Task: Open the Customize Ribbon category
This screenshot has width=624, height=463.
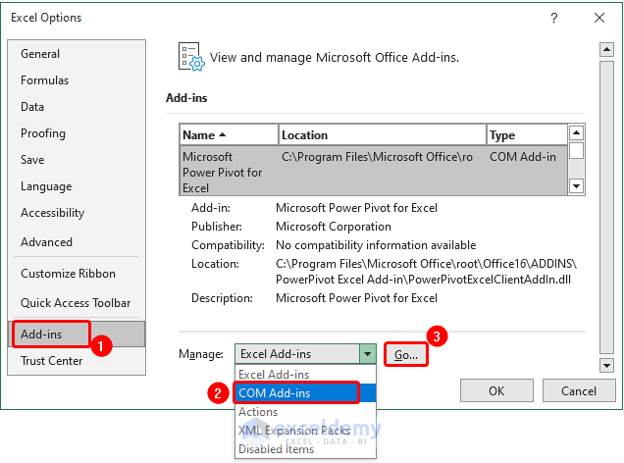Action: (x=69, y=274)
